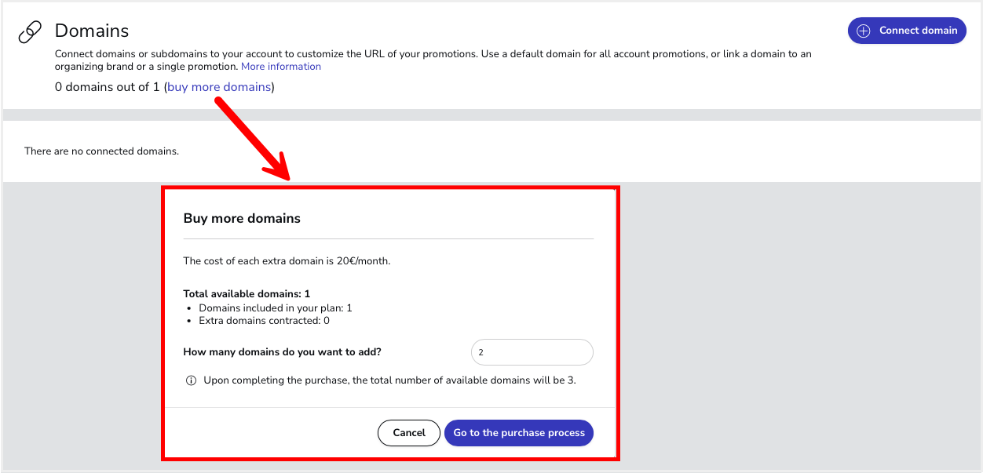The width and height of the screenshot is (983, 473).
Task: Click the info icon beside purchase note
Action: (191, 380)
